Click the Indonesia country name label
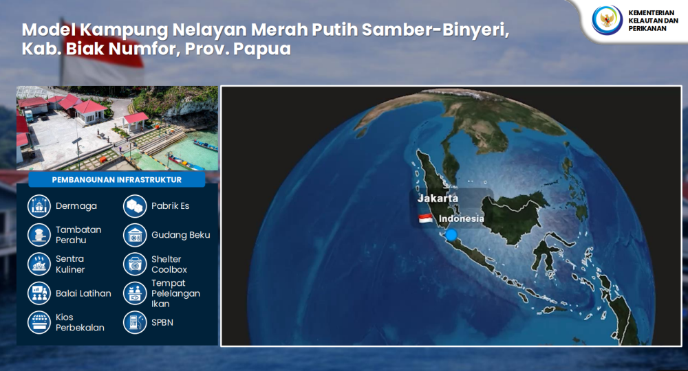Viewport: 688px width, 371px height. pos(461,218)
